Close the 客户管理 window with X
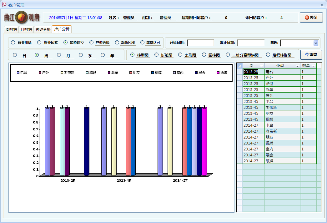 tap(322, 5)
